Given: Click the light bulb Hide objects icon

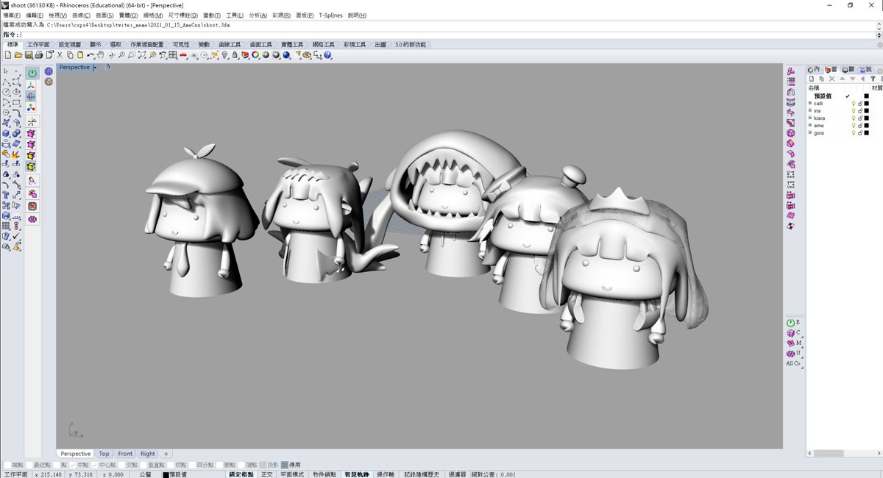Looking at the screenshot, I should pyautogui.click(x=224, y=54).
